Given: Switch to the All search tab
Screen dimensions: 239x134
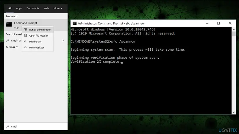Looking at the screenshot, I should coord(10,8).
